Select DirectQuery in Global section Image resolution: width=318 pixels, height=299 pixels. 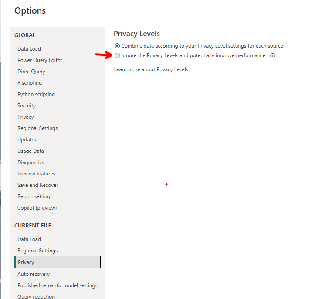[x=31, y=72]
